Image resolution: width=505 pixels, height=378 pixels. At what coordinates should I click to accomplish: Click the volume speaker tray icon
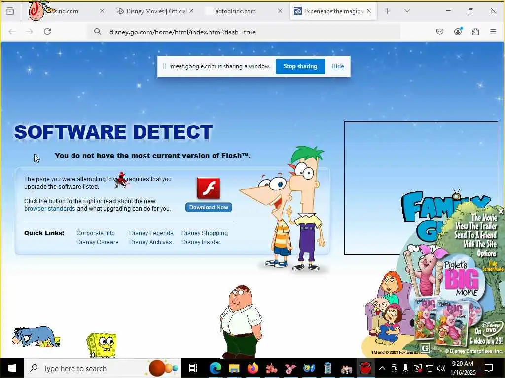(x=441, y=368)
